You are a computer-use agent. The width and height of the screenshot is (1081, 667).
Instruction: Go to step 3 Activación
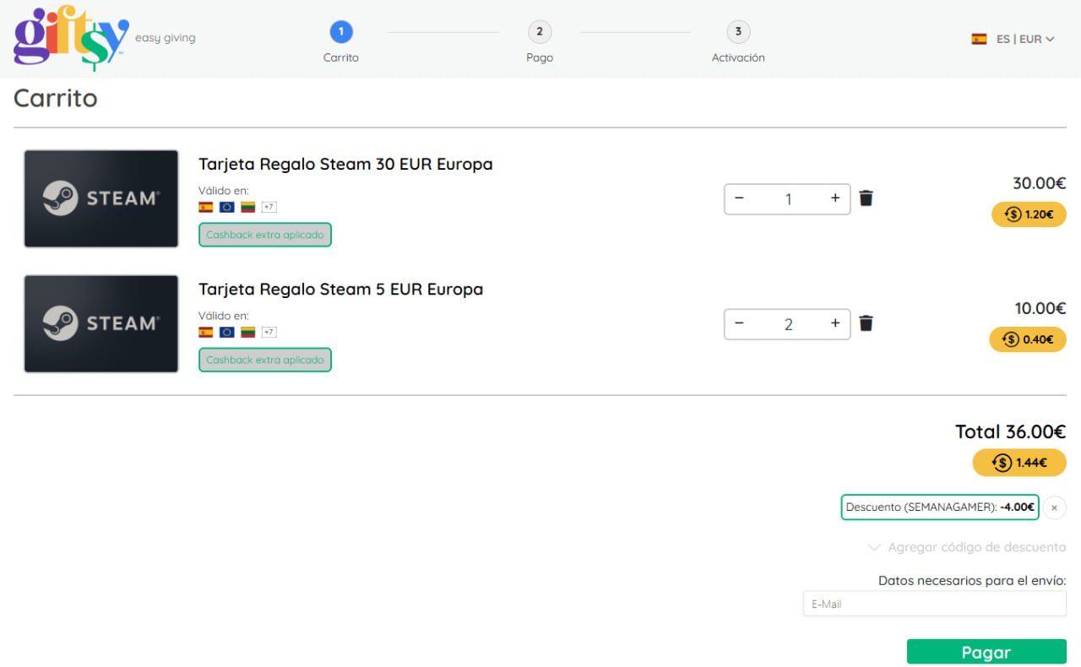[738, 42]
